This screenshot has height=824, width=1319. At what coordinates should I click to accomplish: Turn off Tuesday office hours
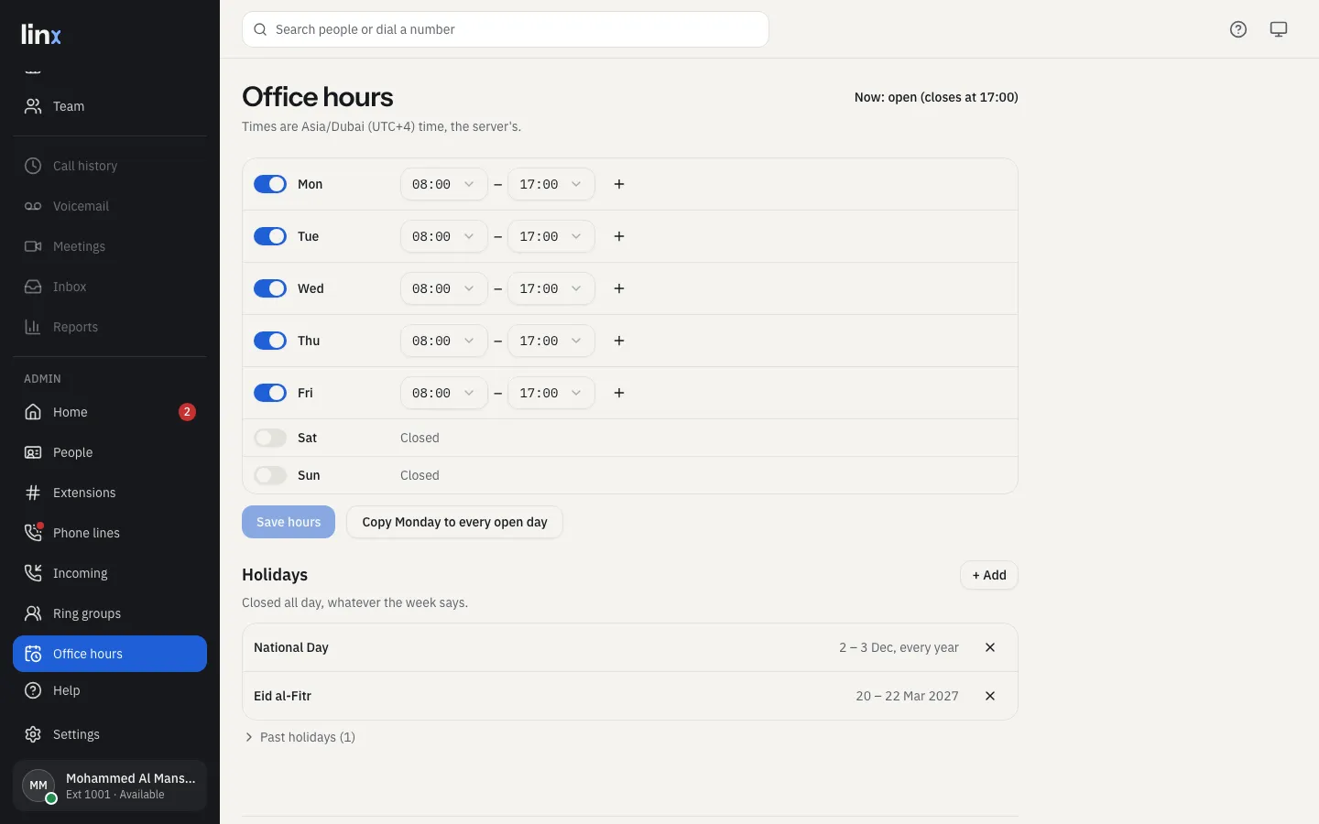[x=270, y=236]
